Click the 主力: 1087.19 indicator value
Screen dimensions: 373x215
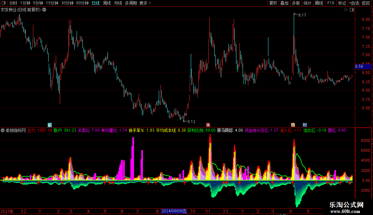[40, 130]
